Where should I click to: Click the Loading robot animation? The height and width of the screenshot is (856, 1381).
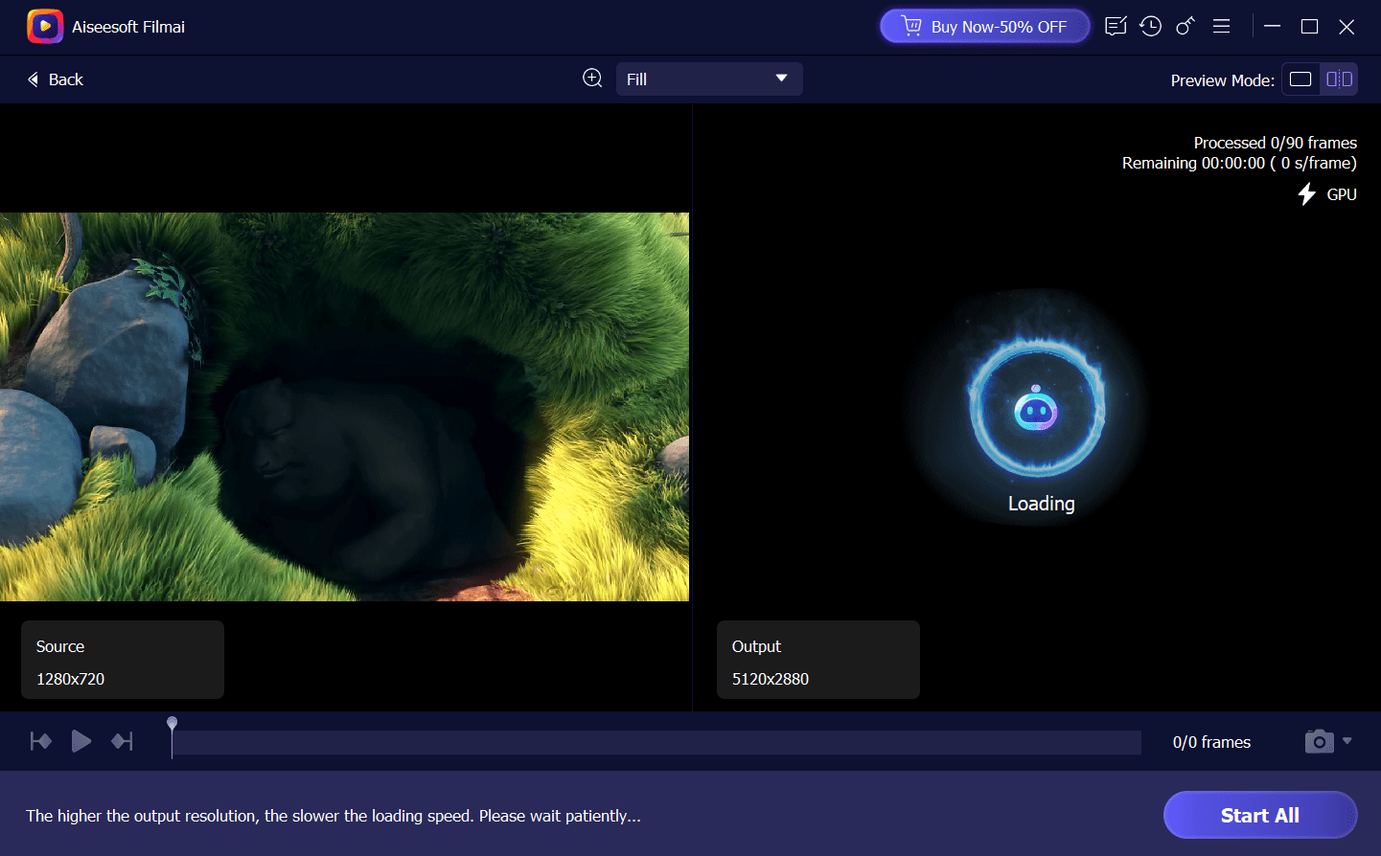point(1036,410)
